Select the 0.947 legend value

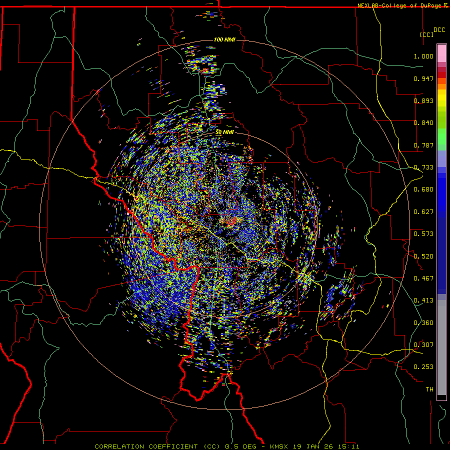pyautogui.click(x=423, y=78)
